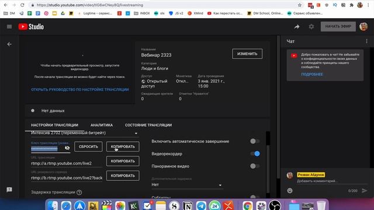Click the browser back arrow
Screen dimensions: 374x210
pos(6,5)
